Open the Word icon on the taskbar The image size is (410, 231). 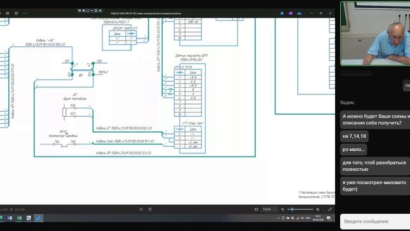click(10, 218)
